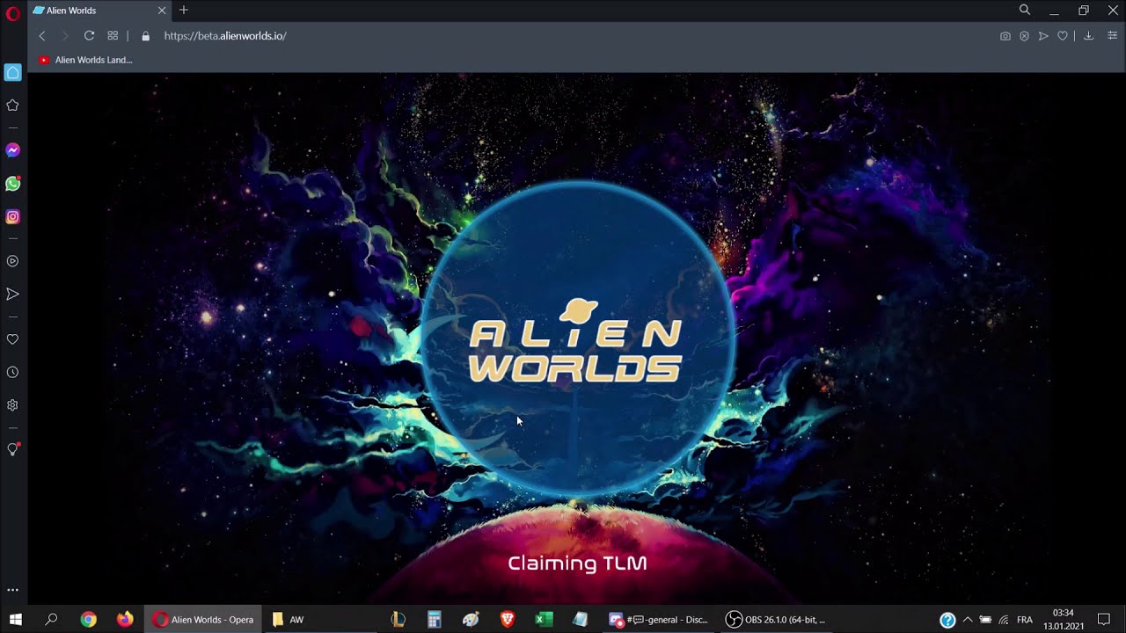Open network Wi-Fi settings in tray
Viewport: 1126px width, 633px height.
coord(1004,620)
